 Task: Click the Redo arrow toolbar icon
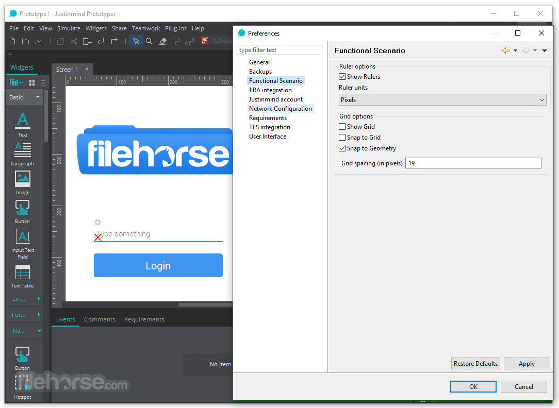[114, 41]
